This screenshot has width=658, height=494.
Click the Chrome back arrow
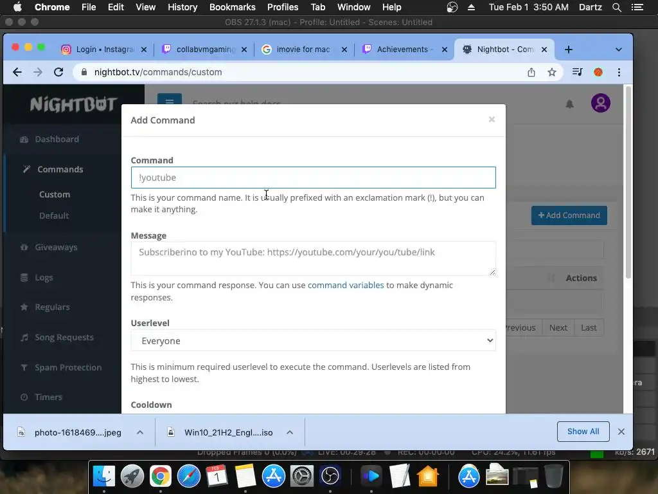coord(17,72)
